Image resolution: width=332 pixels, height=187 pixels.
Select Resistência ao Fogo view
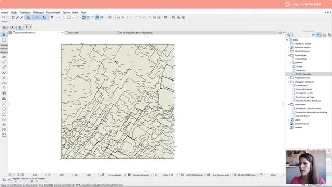pos(305,97)
